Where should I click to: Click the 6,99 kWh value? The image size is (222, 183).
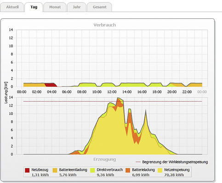click(141, 175)
